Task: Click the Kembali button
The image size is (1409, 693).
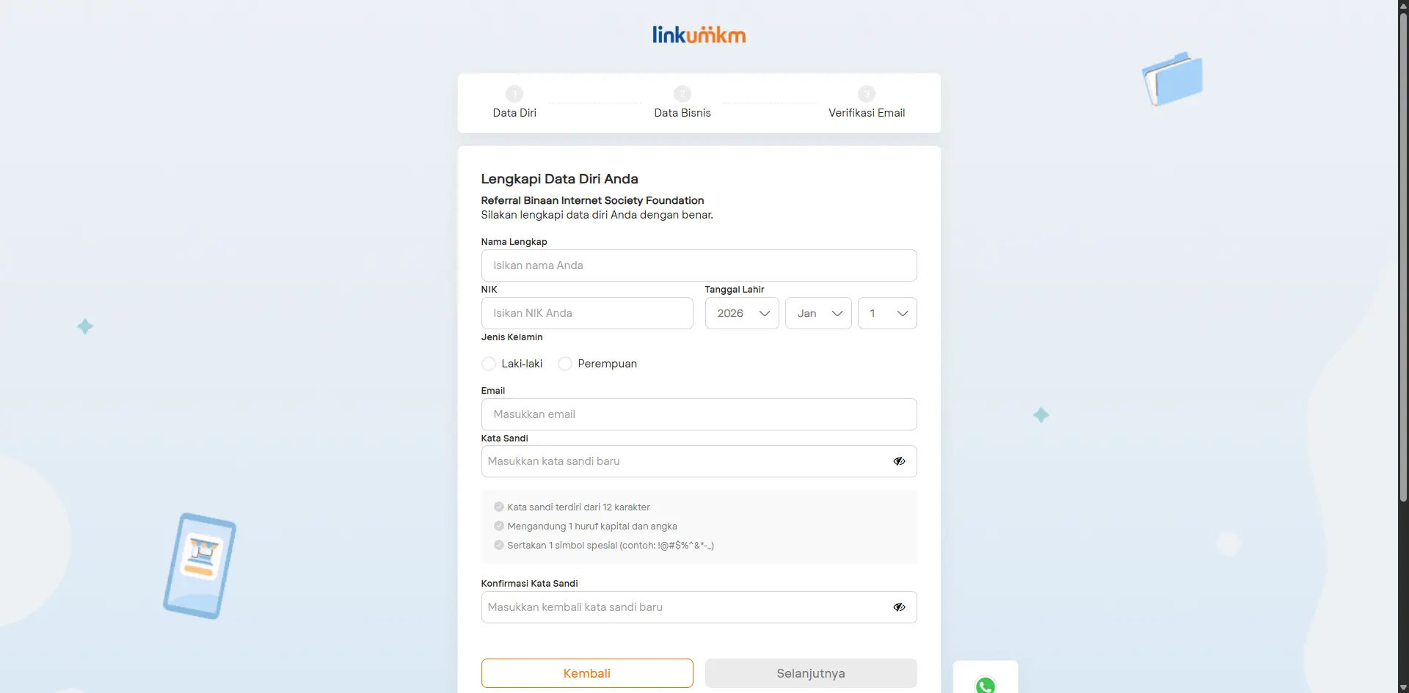Action: (586, 672)
